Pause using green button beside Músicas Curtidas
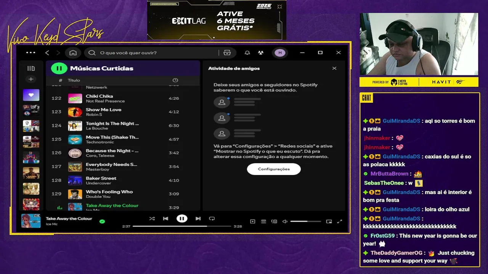This screenshot has height=274, width=488. coord(59,68)
